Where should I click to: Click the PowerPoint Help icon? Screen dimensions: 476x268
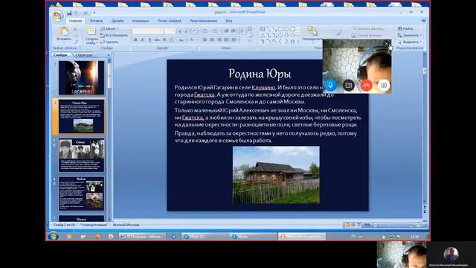(x=423, y=21)
